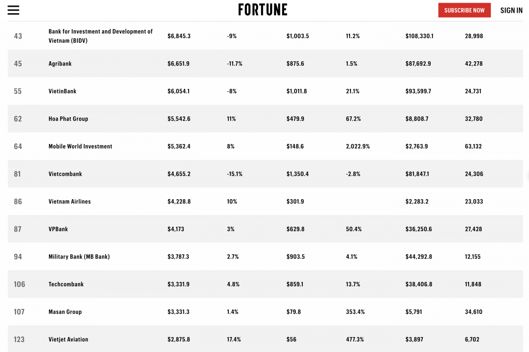Click the Hoa Phat Group name
This screenshot has height=352, width=529.
click(x=68, y=119)
